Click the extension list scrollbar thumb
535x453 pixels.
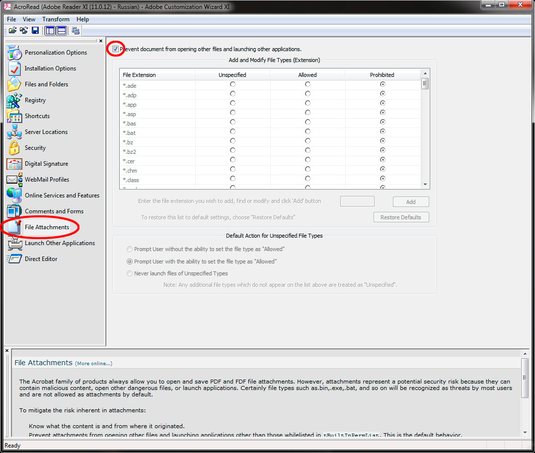425,83
